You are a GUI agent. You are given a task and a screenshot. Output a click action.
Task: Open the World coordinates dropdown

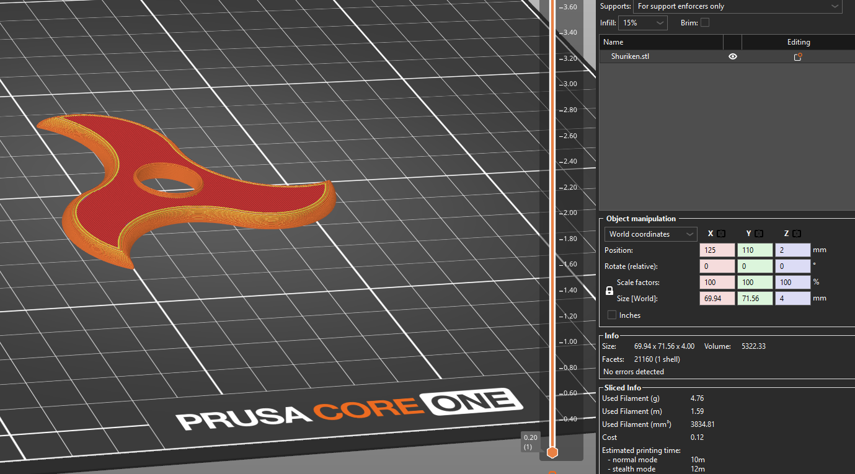(650, 234)
